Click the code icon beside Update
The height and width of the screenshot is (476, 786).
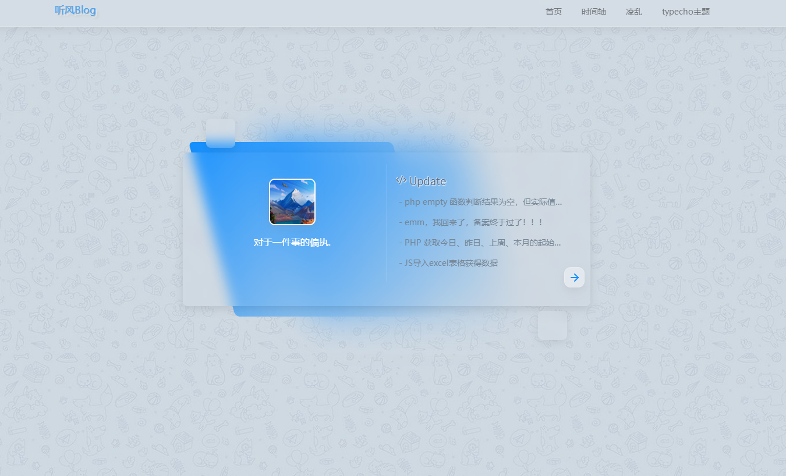[x=401, y=180]
